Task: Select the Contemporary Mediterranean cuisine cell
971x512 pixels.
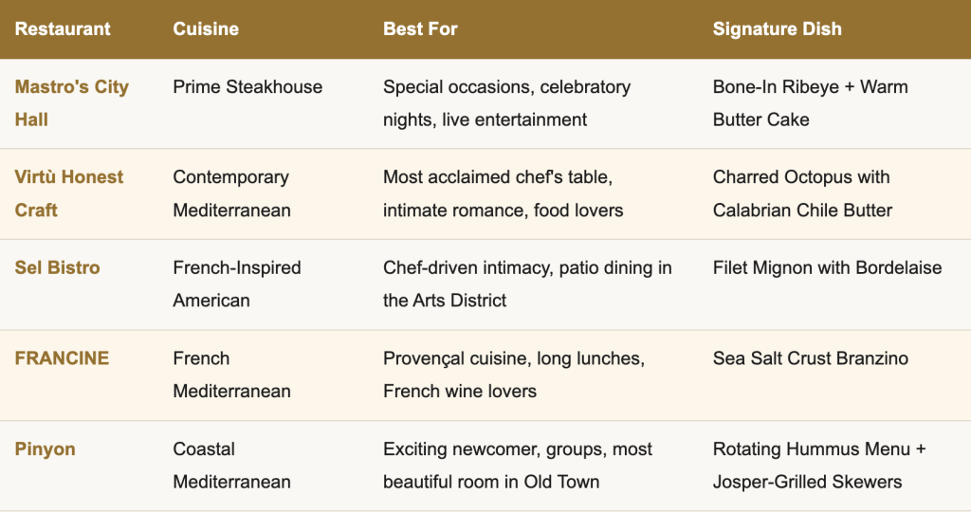Action: click(231, 193)
